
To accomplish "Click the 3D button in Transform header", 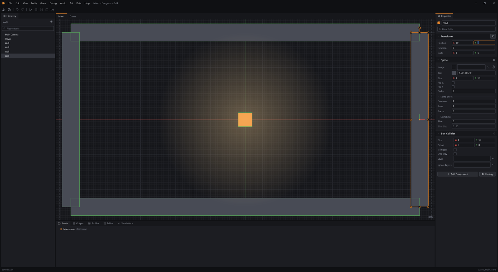I will pos(493,36).
